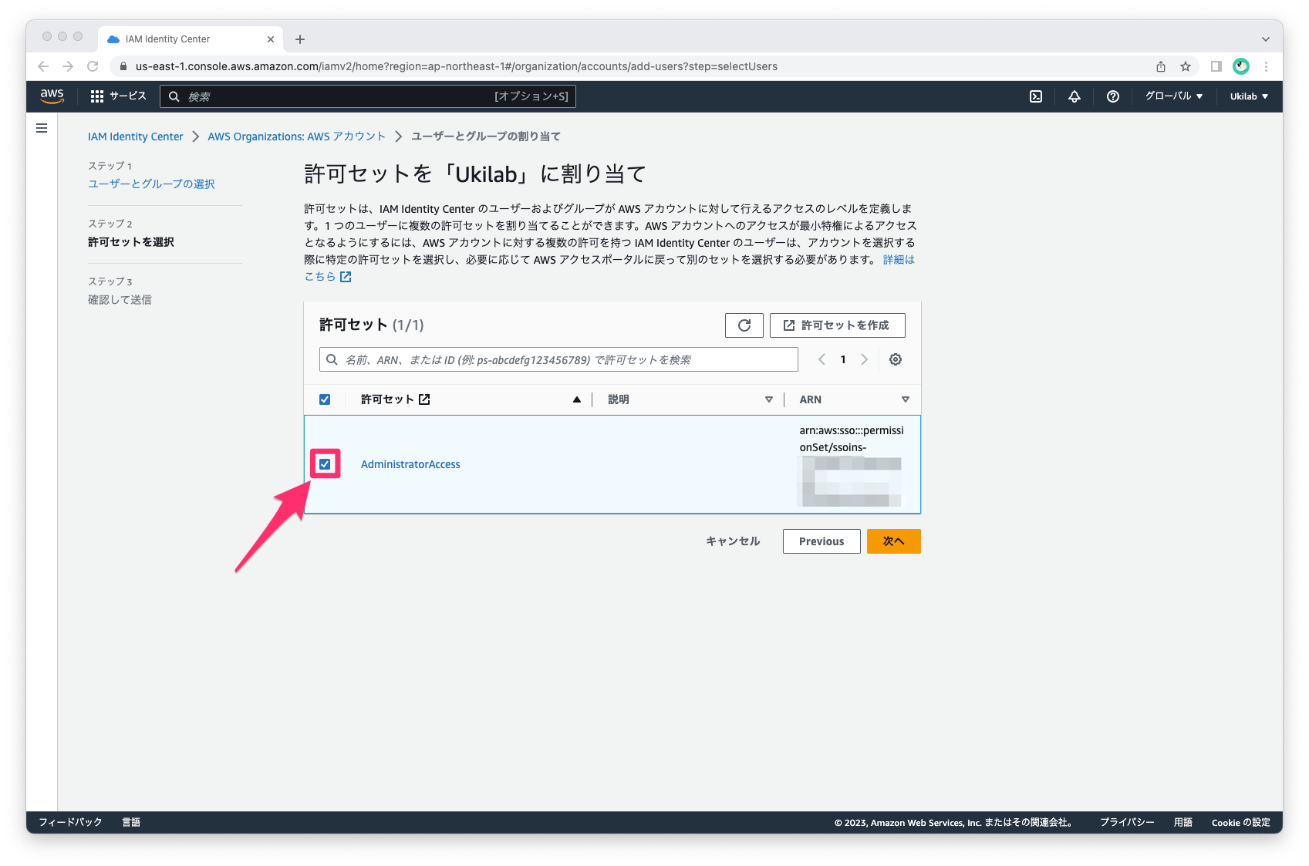Click the browser share icon
Screen dimensions: 1309x866
pos(1161,66)
